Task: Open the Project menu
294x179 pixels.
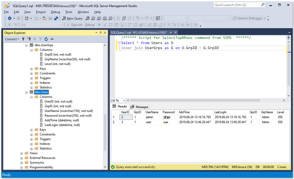Action: pos(41,12)
